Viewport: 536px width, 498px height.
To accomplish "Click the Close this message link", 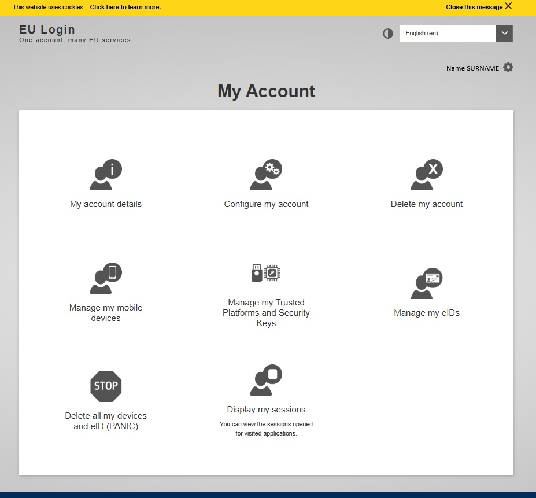I will point(473,7).
